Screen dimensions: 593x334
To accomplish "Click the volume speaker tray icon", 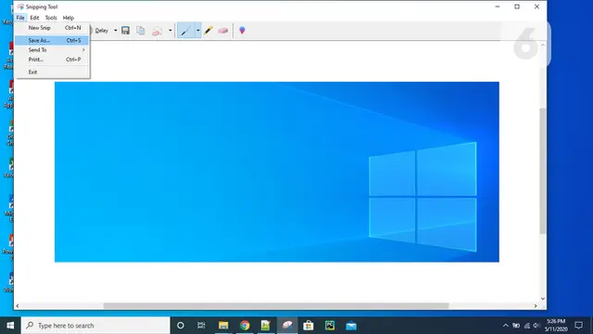I will [536, 326].
